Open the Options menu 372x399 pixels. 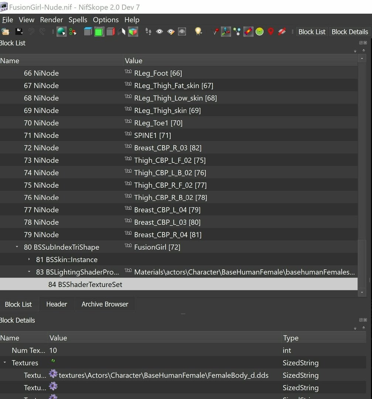(106, 20)
